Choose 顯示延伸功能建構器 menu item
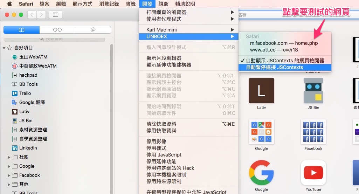359x194 pixels. point(189,65)
